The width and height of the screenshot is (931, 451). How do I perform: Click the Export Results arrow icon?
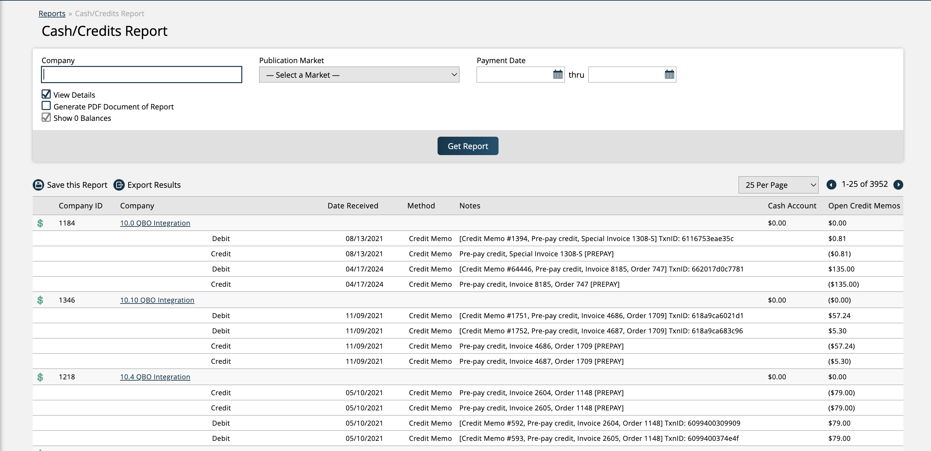point(119,185)
